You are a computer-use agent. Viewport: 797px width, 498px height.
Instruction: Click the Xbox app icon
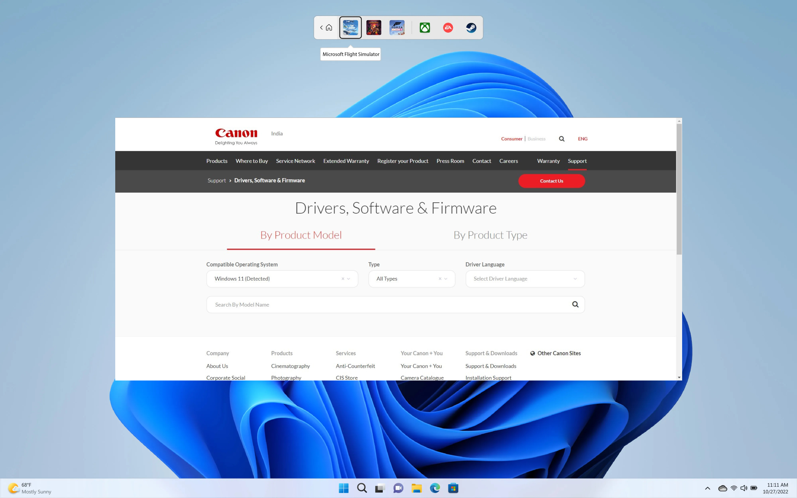tap(424, 27)
